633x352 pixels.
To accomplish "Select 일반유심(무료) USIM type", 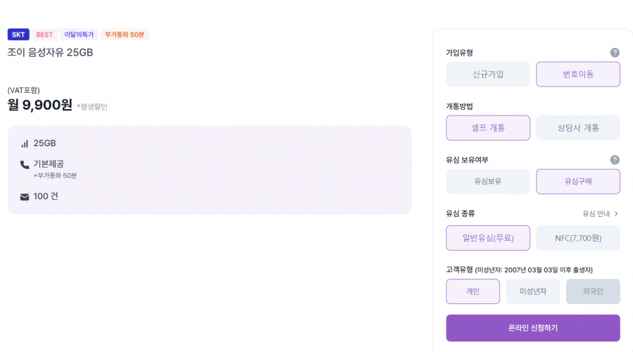I will click(x=488, y=238).
